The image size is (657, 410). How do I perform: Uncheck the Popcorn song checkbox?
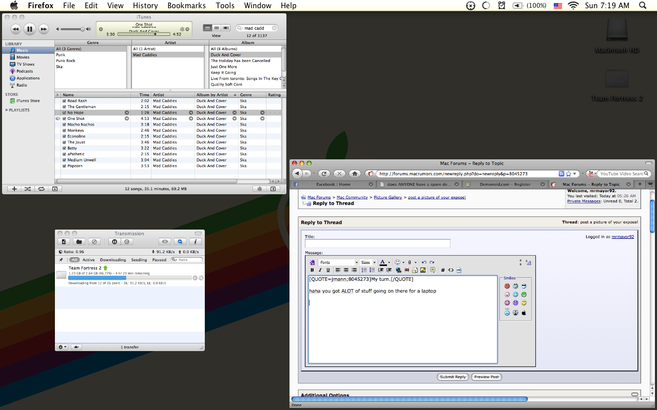click(64, 166)
